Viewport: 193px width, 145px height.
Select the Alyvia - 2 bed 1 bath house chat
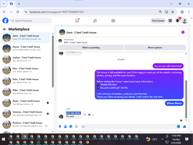tap(26, 48)
